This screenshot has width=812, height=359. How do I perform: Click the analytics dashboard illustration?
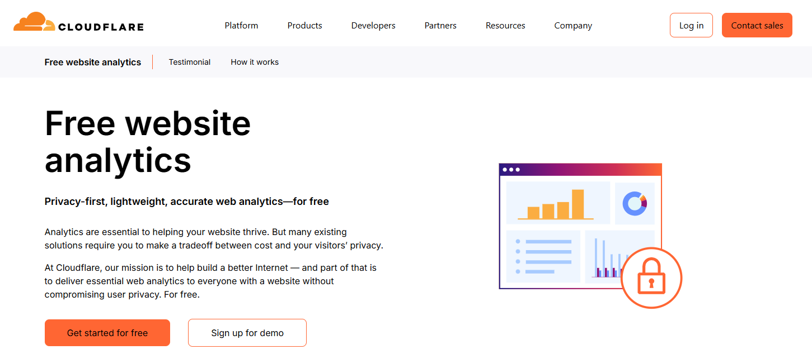tap(590, 236)
